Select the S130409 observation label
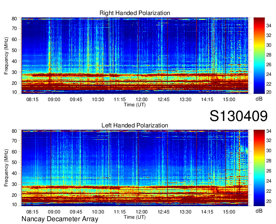Image resolution: width=276 pixels, height=224 pixels. (239, 116)
